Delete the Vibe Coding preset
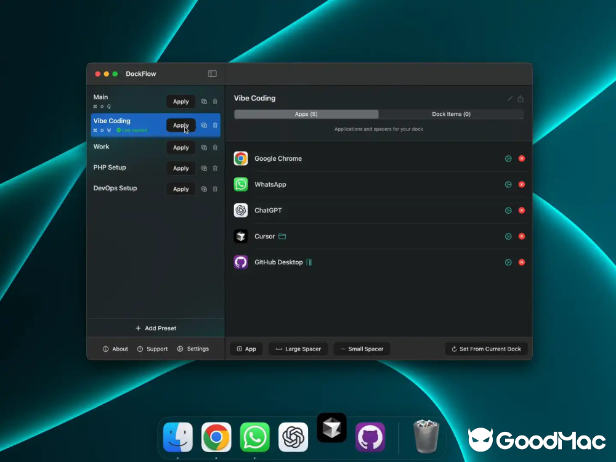 tap(215, 125)
